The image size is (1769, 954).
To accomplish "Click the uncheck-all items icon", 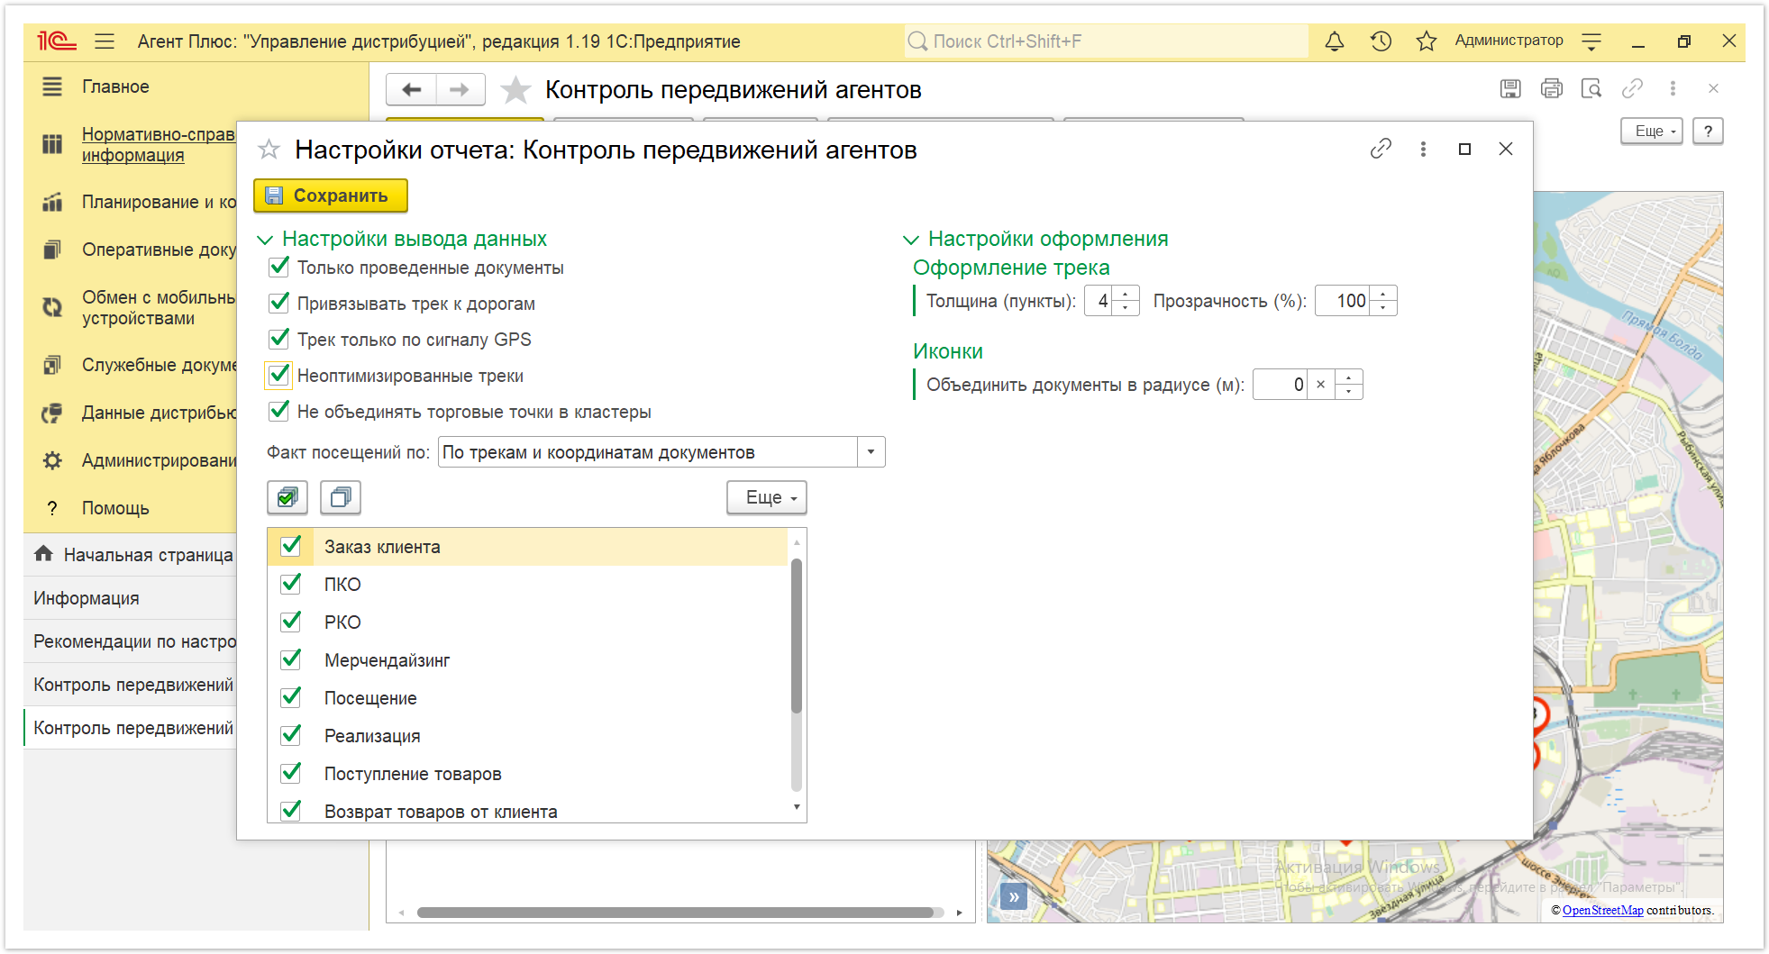I will 341,497.
